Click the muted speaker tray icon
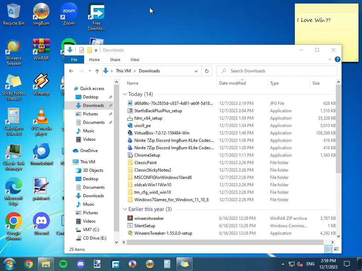This screenshot has width=362, height=271. 300,264
